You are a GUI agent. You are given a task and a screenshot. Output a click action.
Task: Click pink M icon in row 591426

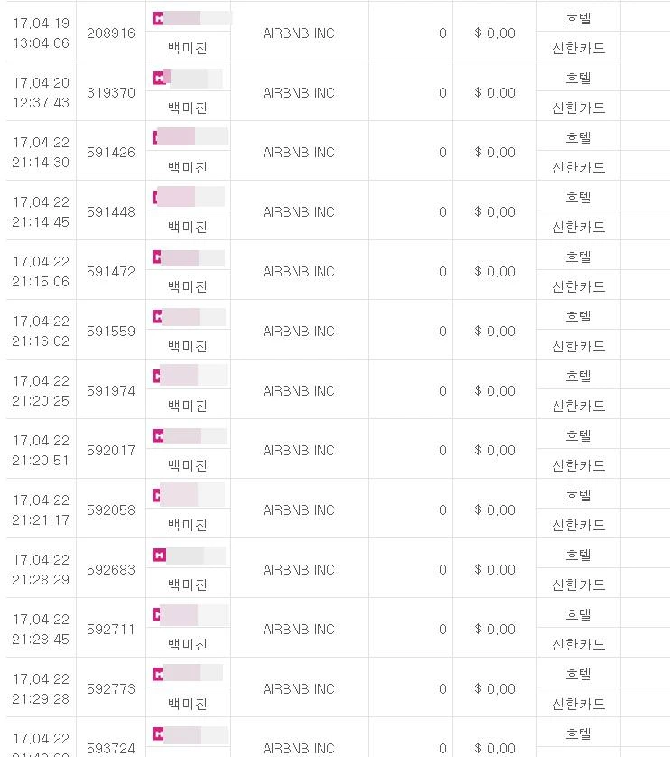[158, 137]
